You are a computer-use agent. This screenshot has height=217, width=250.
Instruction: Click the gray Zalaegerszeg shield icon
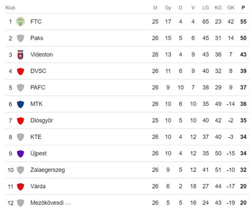point(21,170)
